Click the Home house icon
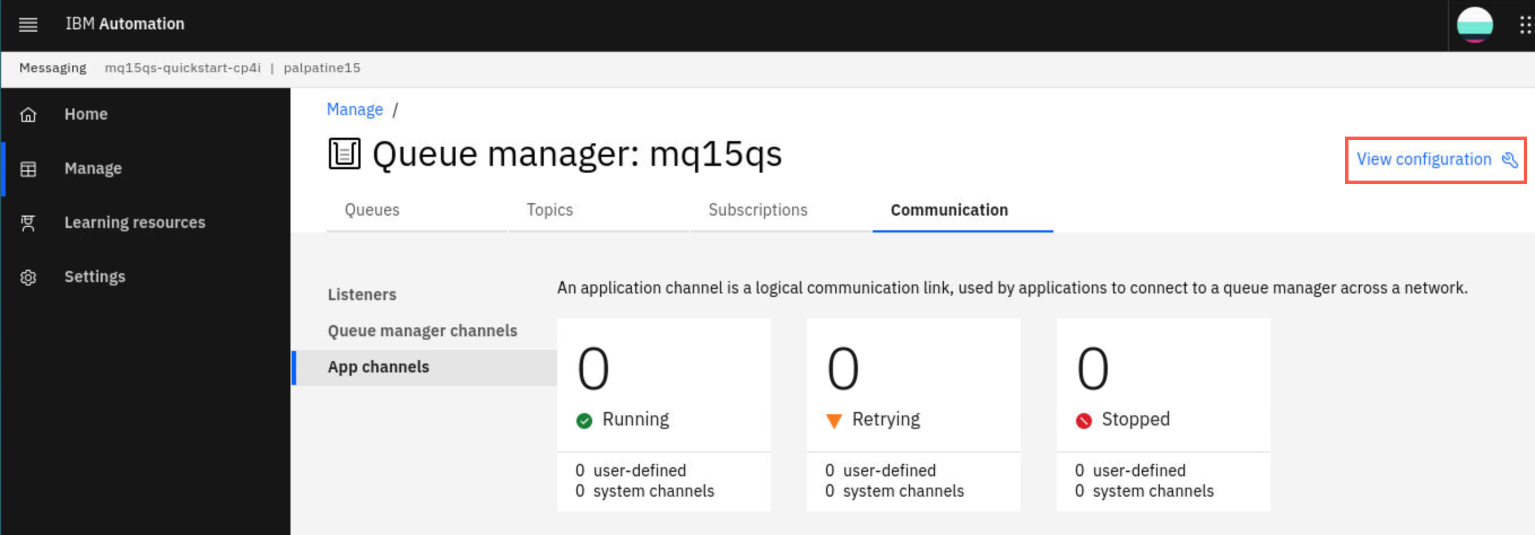The image size is (1535, 535). [x=28, y=114]
